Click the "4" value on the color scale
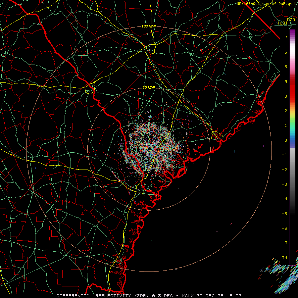The width and height of the screenshot is (298, 298). (x=286, y=81)
